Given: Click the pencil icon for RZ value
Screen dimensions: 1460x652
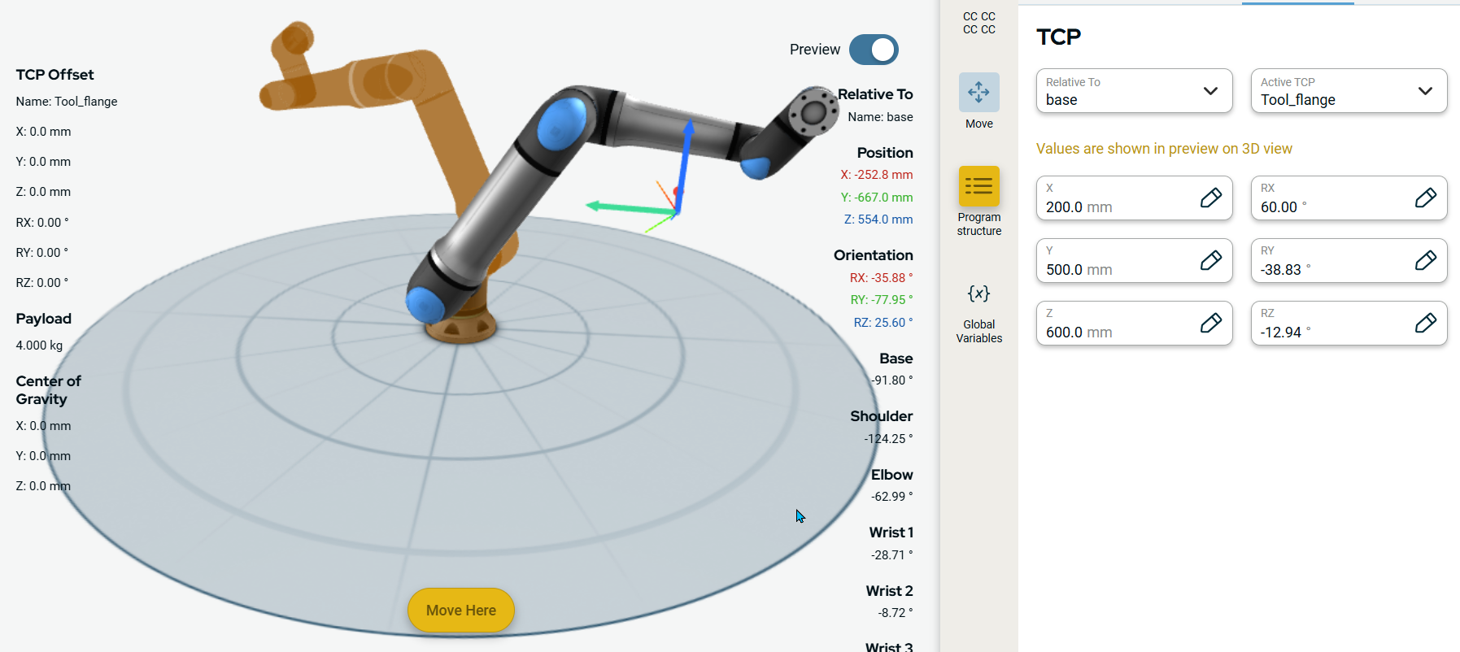Looking at the screenshot, I should (x=1425, y=324).
